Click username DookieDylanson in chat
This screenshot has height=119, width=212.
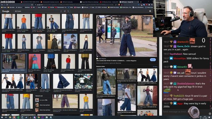(x=186, y=84)
